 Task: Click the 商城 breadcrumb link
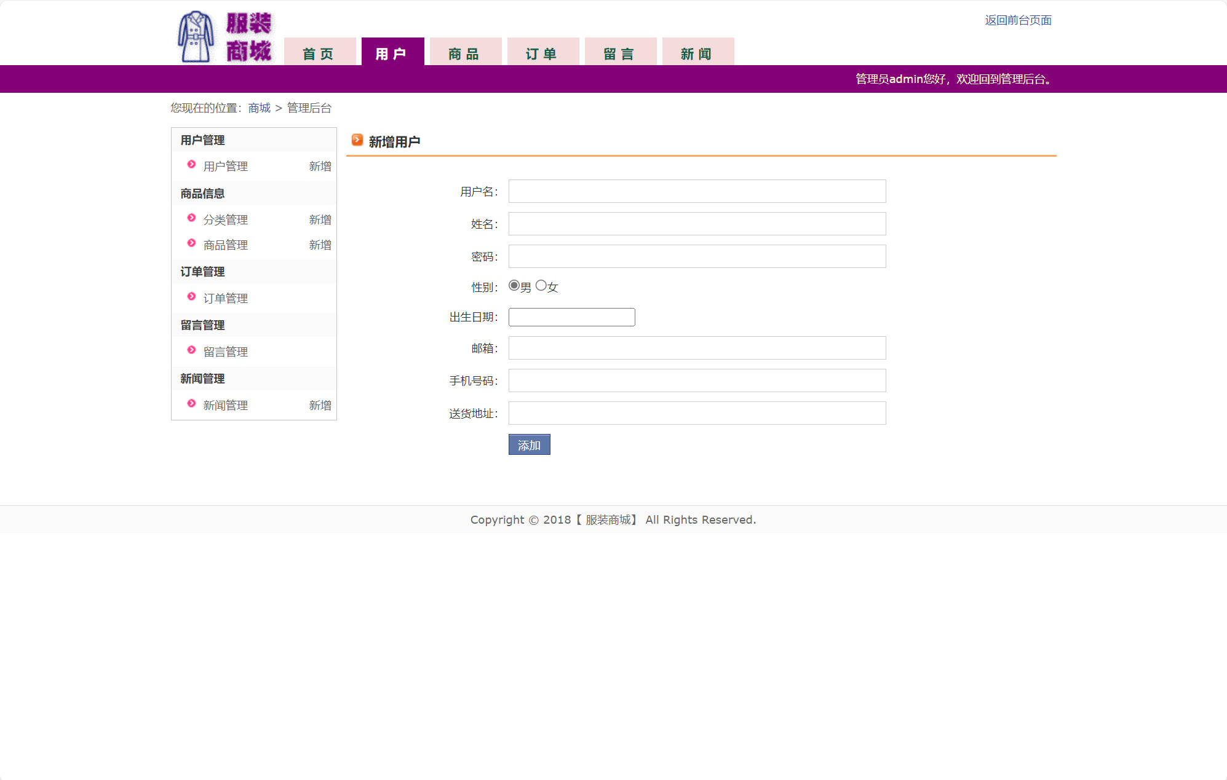[259, 108]
